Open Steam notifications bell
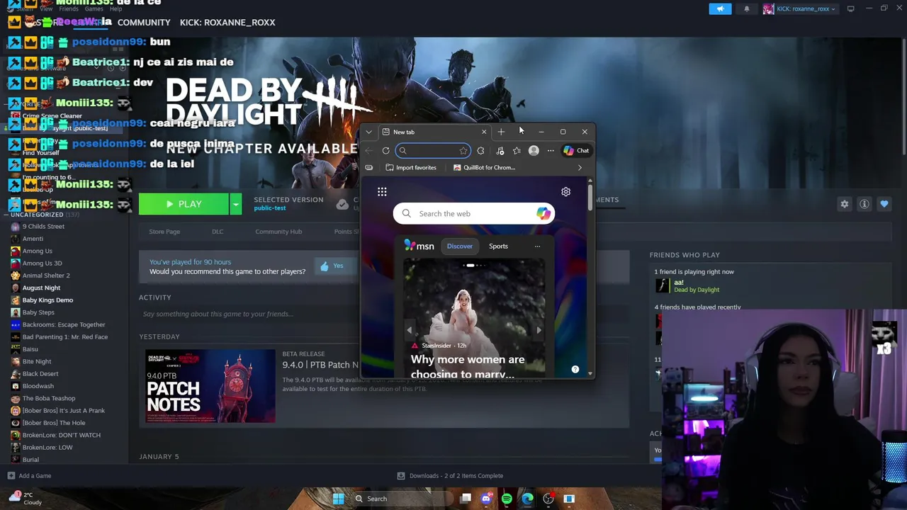The height and width of the screenshot is (510, 907). point(746,8)
